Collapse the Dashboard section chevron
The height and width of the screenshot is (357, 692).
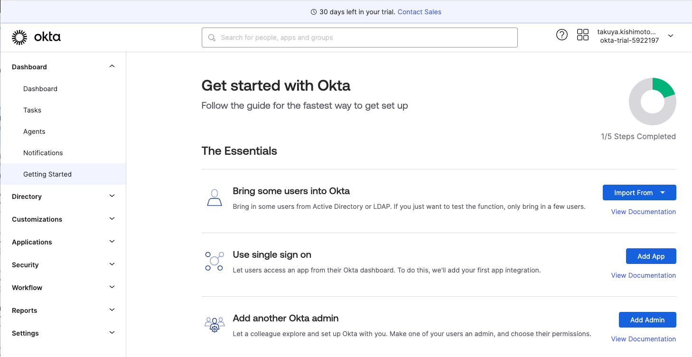pos(112,66)
